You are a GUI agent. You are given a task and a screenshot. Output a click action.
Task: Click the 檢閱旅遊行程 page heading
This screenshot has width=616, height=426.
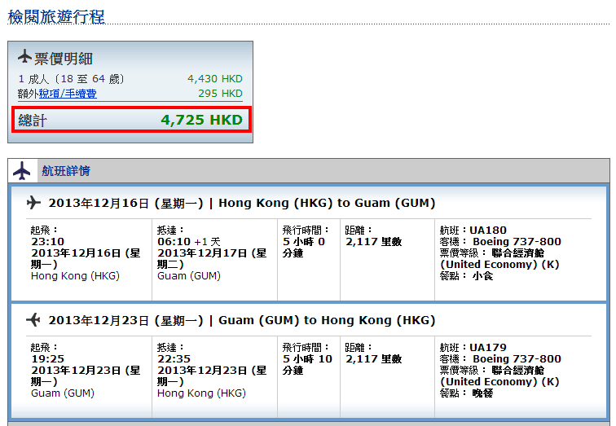click(56, 17)
